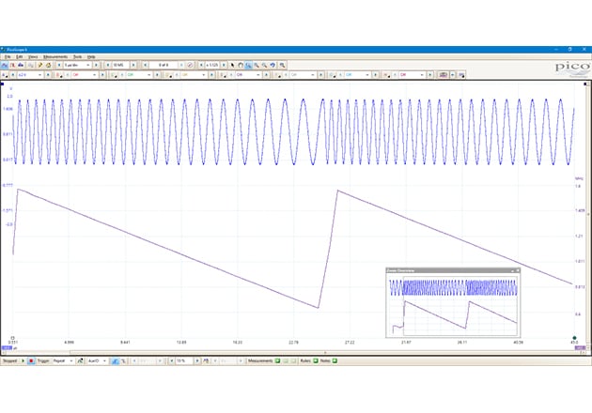The width and height of the screenshot is (592, 413).
Task: Select the zoom-out tool
Action: coord(264,66)
